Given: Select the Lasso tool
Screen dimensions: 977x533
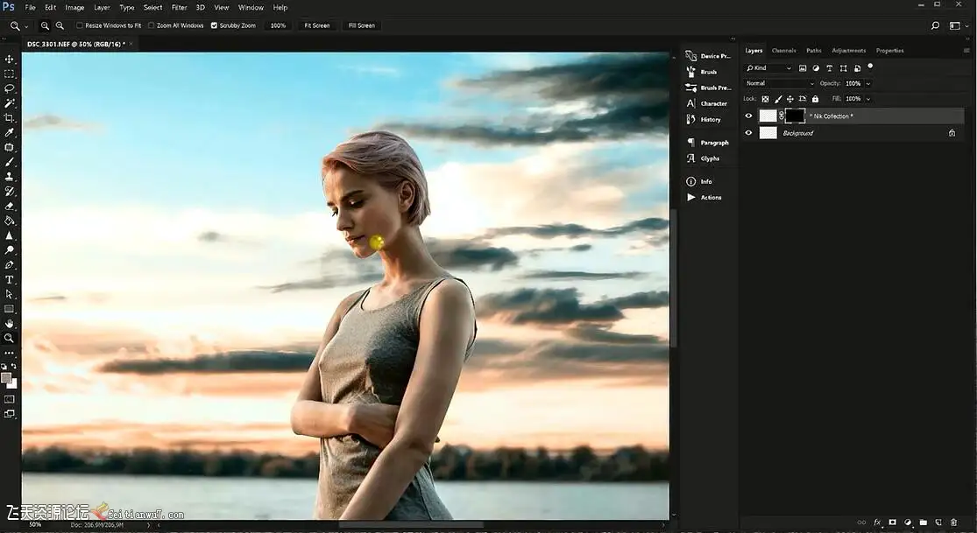Looking at the screenshot, I should click(x=10, y=88).
